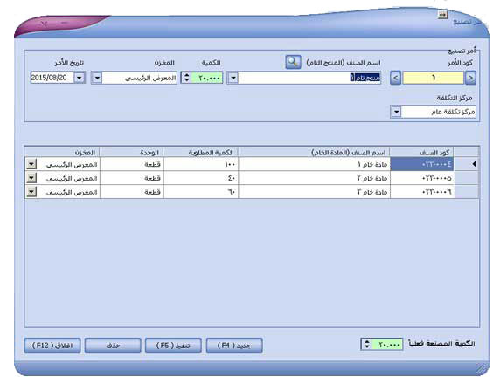500x390 pixels.
Task: Adjust actual manufactured quantity spinner
Action: pos(367,344)
